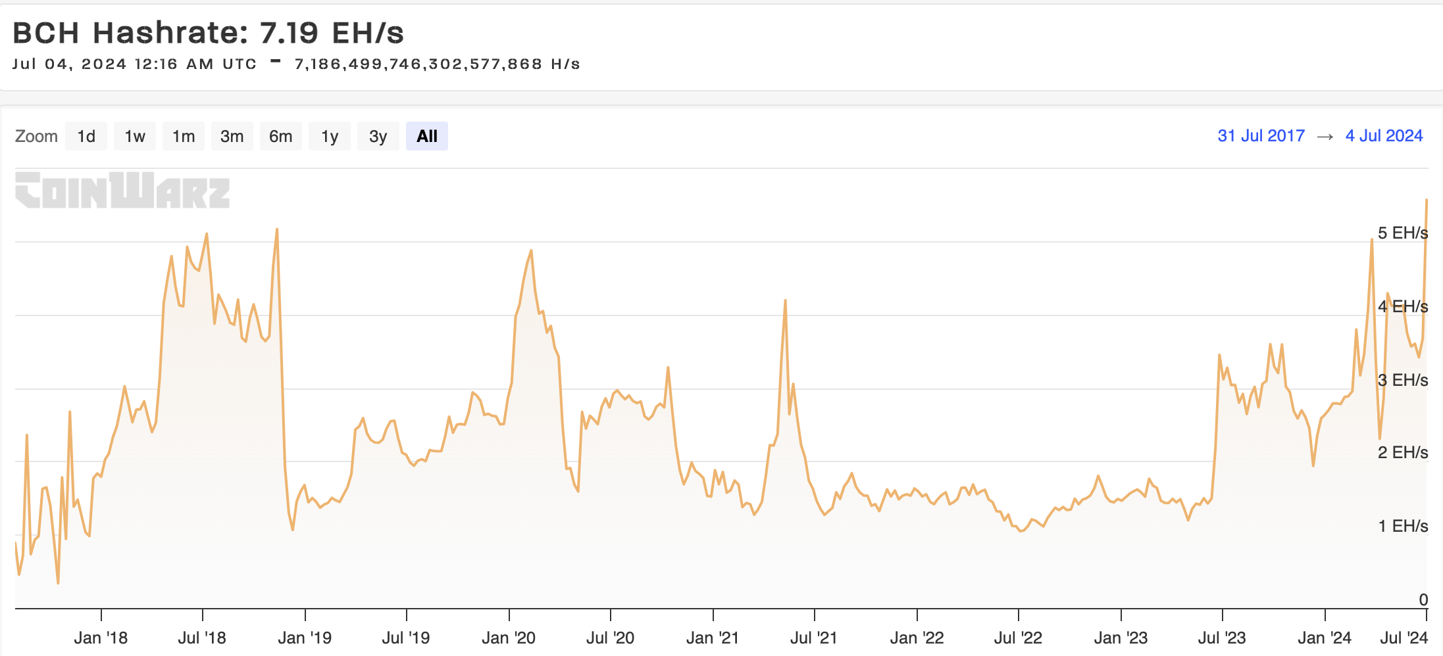Click the 5 EH/s axis label
This screenshot has height=656, width=1443.
[x=1403, y=233]
